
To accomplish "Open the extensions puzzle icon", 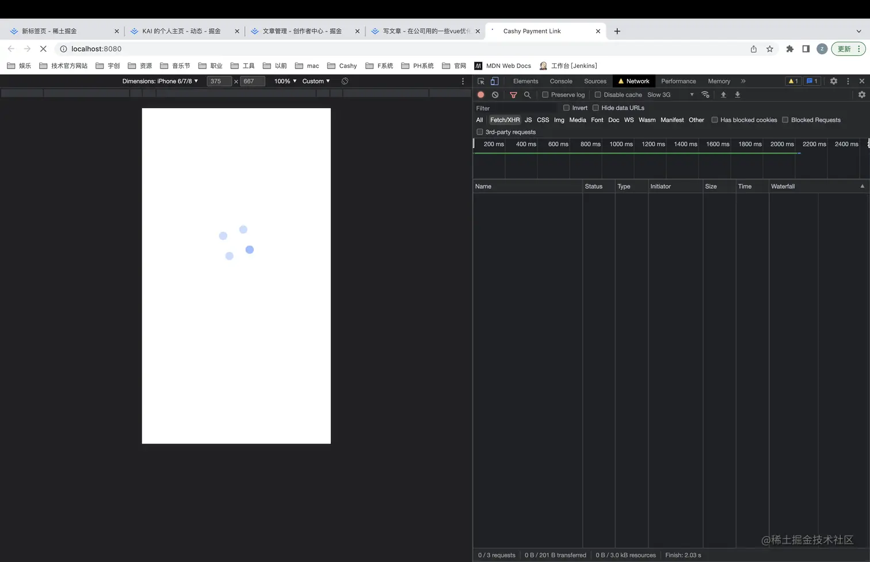I will pyautogui.click(x=790, y=49).
